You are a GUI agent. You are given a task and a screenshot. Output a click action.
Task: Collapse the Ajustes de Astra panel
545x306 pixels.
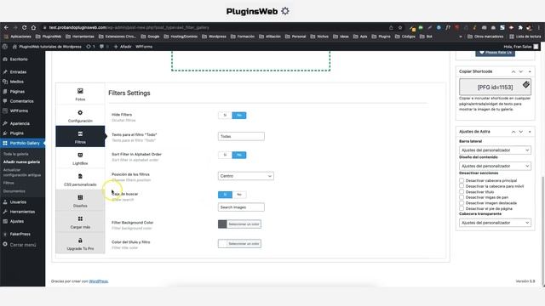(x=530, y=132)
